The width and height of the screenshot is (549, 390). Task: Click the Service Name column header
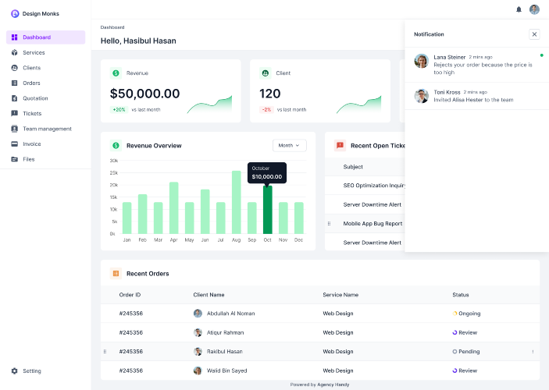coord(340,295)
